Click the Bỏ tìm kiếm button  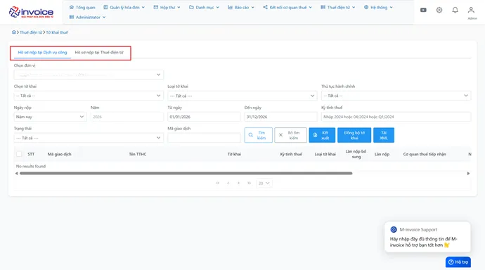290,135
